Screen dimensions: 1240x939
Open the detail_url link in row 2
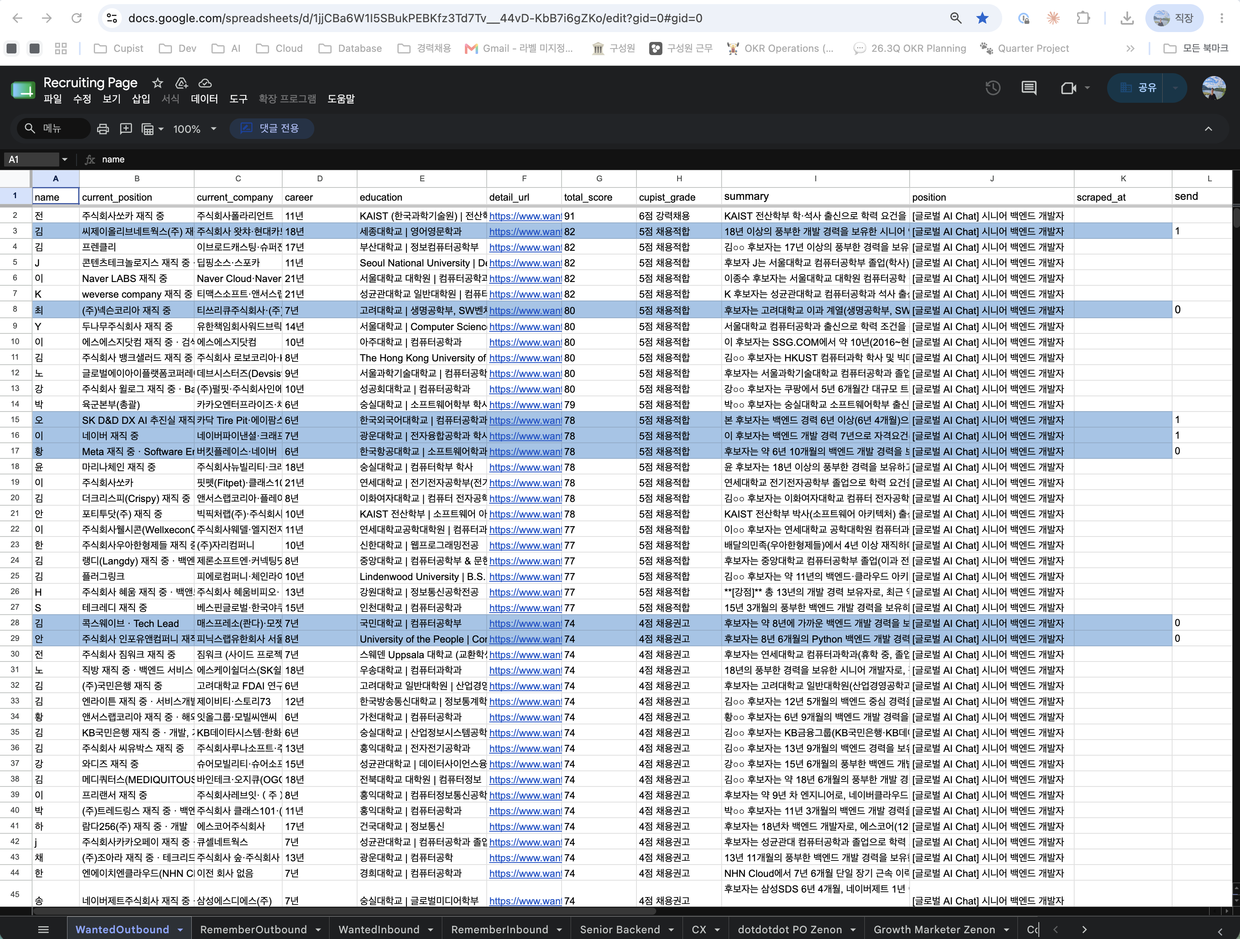pyautogui.click(x=525, y=216)
